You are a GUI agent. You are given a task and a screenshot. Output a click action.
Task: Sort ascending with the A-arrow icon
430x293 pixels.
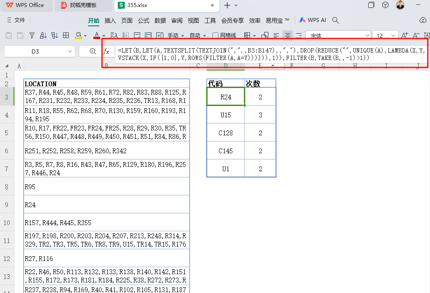(x=43, y=35)
